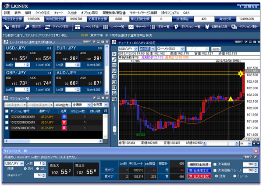Tick checkbox for position 1312120010000619
The image size is (263, 186).
tap(7, 117)
